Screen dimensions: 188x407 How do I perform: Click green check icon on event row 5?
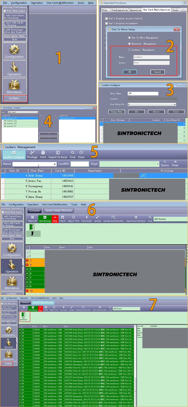tap(27, 269)
